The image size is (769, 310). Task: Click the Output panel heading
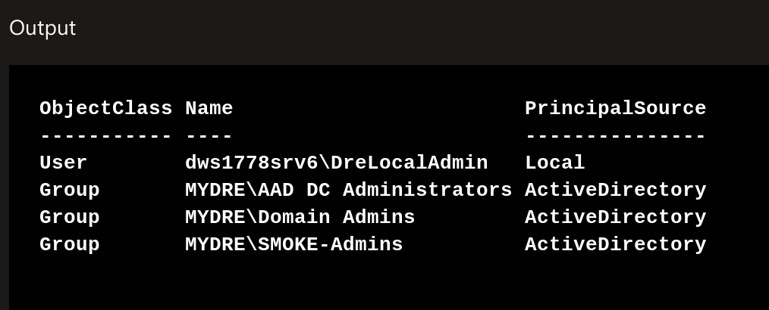point(42,28)
